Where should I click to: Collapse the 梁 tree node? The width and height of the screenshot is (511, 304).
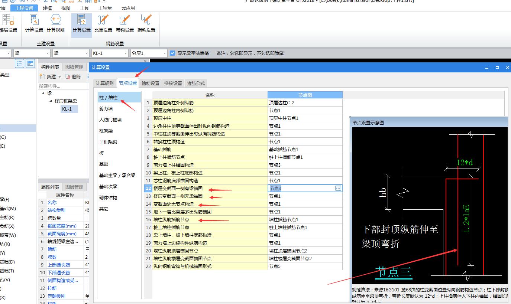tap(43, 93)
